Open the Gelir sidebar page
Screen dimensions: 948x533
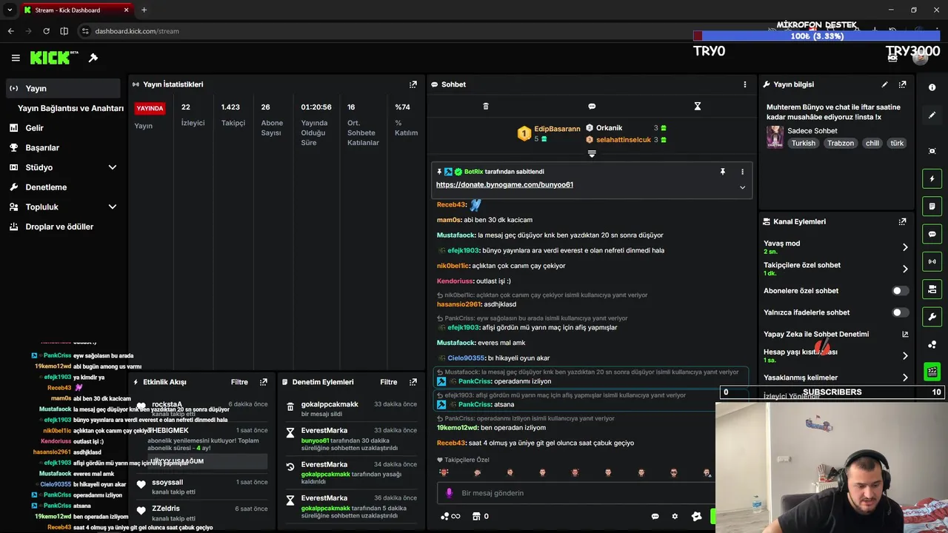pos(63,127)
